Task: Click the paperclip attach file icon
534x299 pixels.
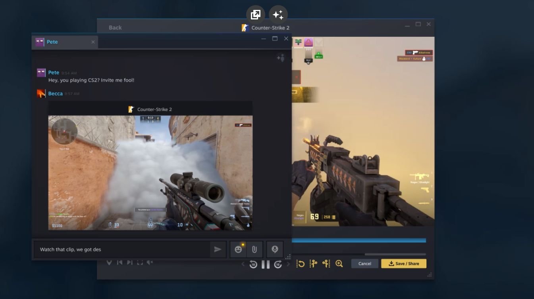Action: 254,249
